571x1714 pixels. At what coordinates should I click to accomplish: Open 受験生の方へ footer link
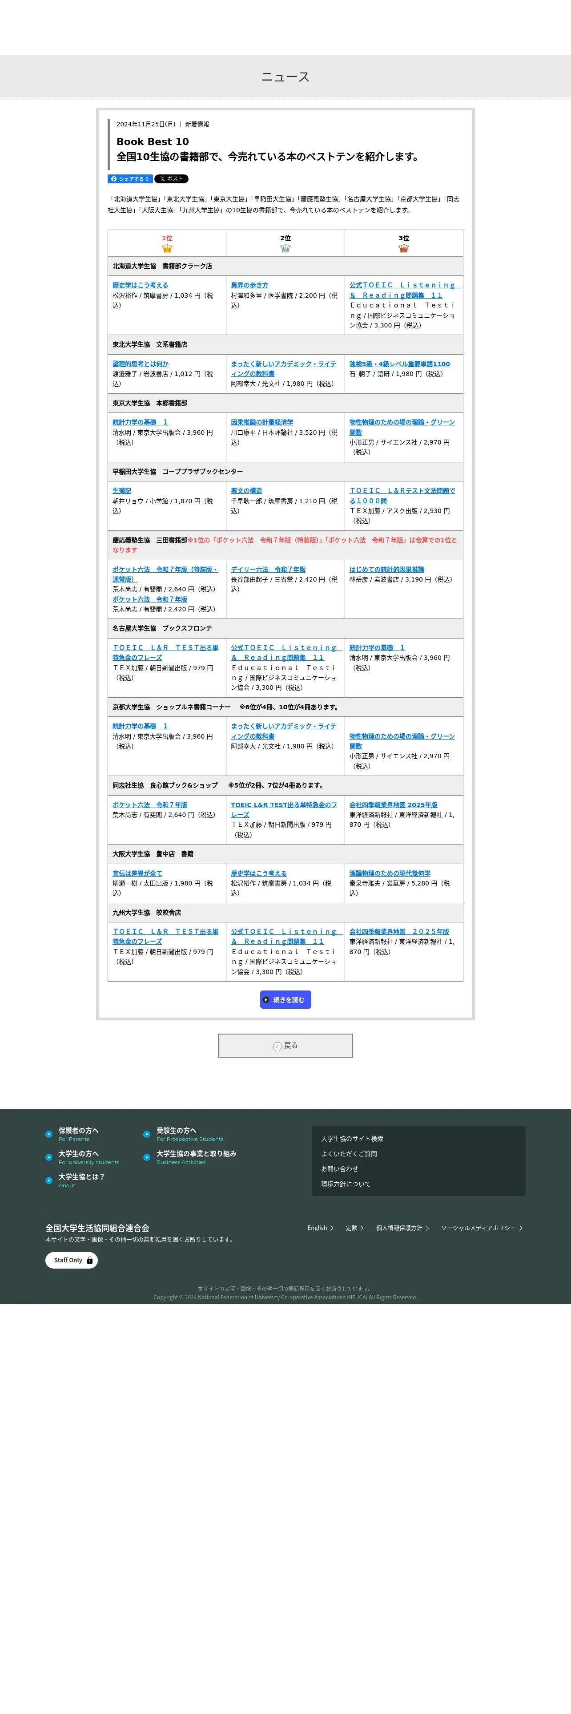176,1131
